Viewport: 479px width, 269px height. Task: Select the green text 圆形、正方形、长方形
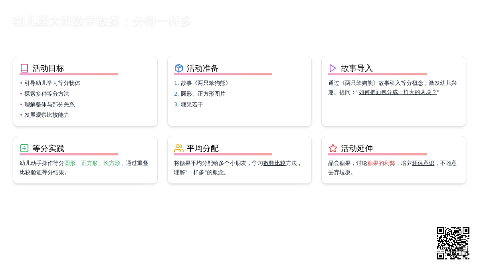coord(92,163)
